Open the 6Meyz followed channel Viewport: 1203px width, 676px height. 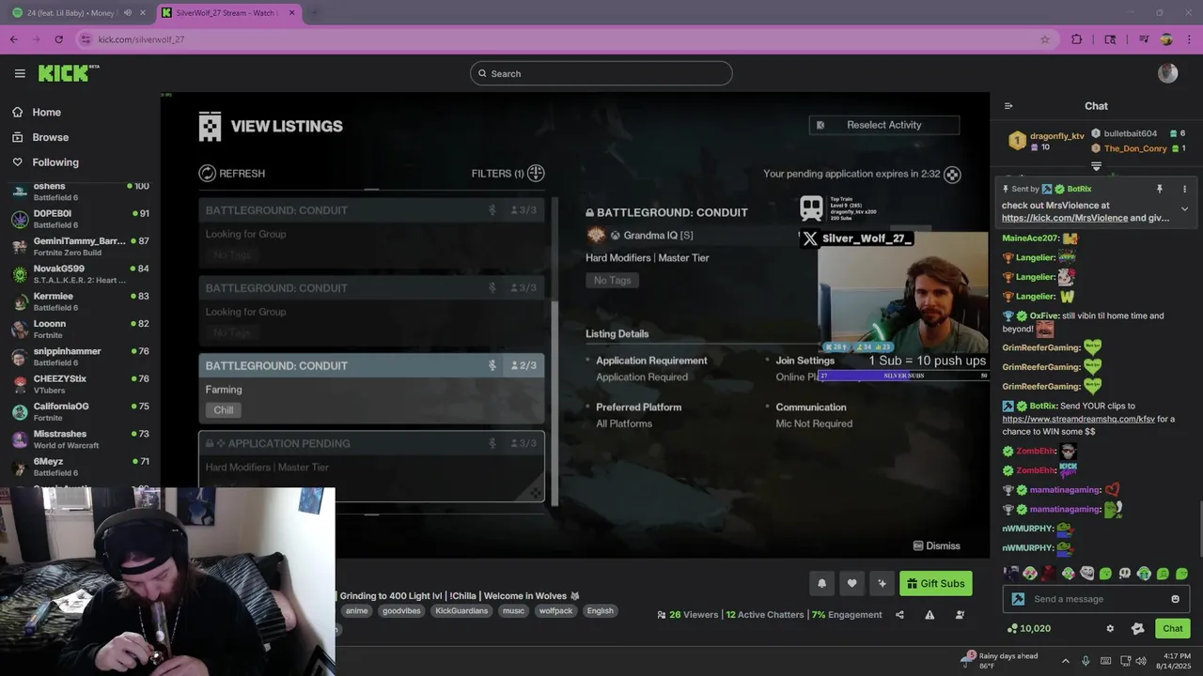(x=80, y=467)
